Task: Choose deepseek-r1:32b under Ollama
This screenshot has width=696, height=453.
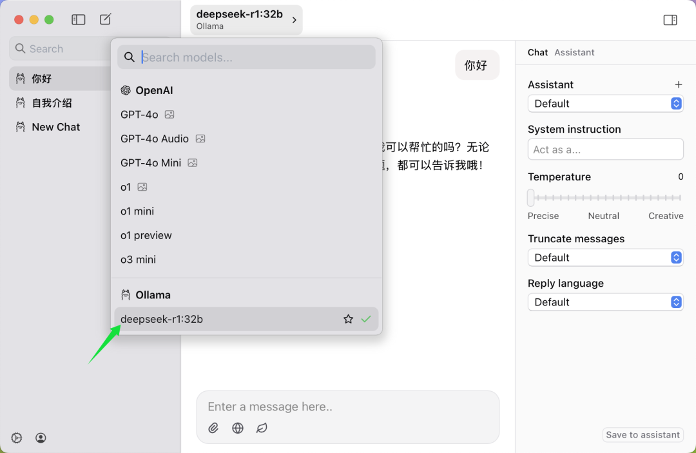Action: click(x=246, y=319)
